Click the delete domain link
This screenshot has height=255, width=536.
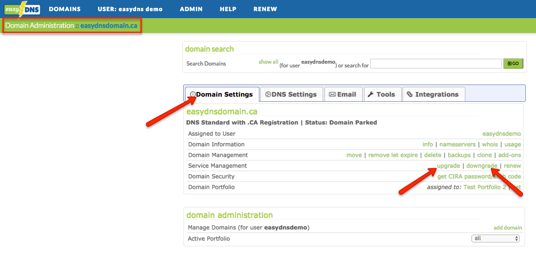(432, 155)
